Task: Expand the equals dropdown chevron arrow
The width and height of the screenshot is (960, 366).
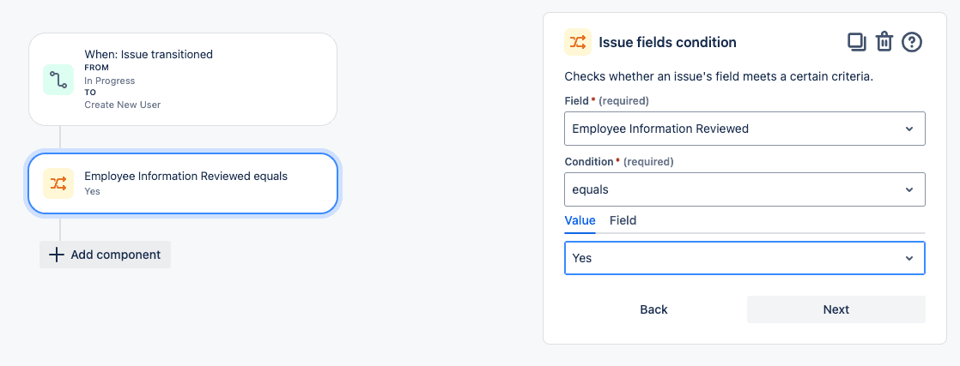Action: click(x=909, y=190)
